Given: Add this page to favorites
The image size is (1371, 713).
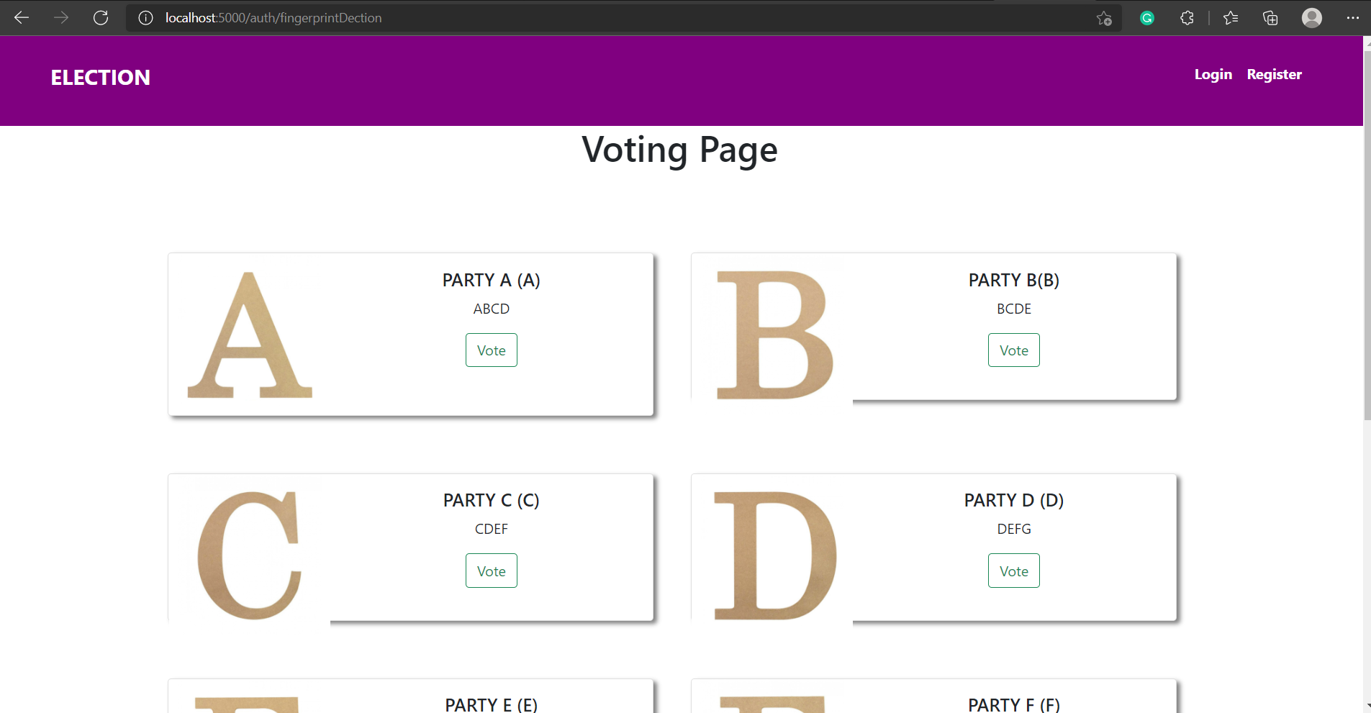Looking at the screenshot, I should (x=1103, y=19).
